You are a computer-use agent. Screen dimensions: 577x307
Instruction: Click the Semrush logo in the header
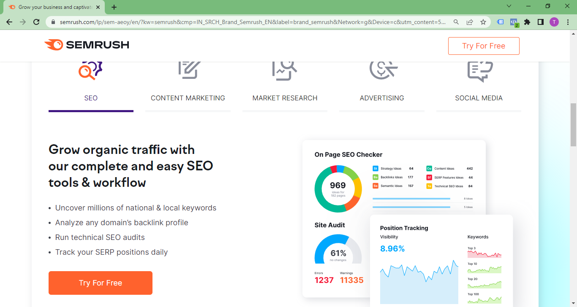coord(87,45)
